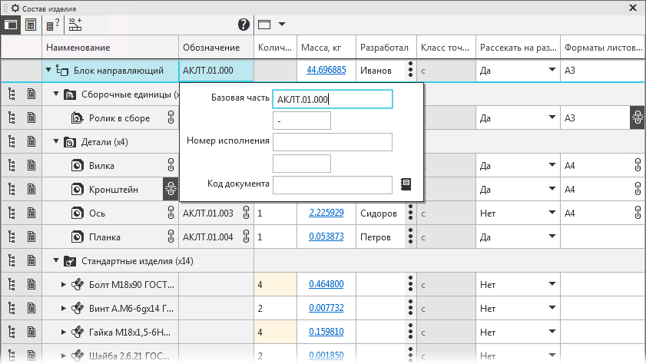Toggle the panel view button in toolbar
The image size is (646, 364).
(11, 25)
